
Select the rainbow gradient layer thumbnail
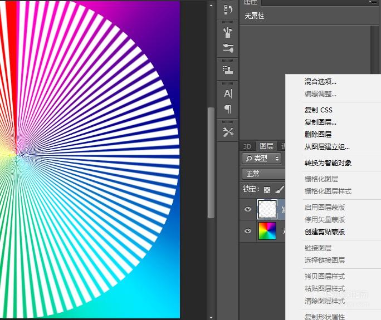pyautogui.click(x=267, y=230)
